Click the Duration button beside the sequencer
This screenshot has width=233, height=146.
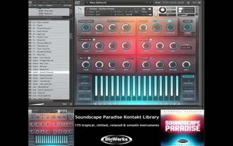tap(85, 90)
